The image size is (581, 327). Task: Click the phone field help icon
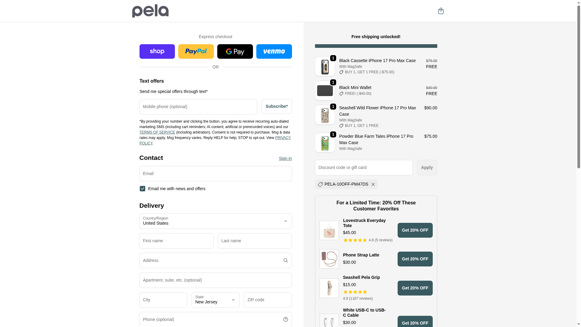pyautogui.click(x=285, y=319)
